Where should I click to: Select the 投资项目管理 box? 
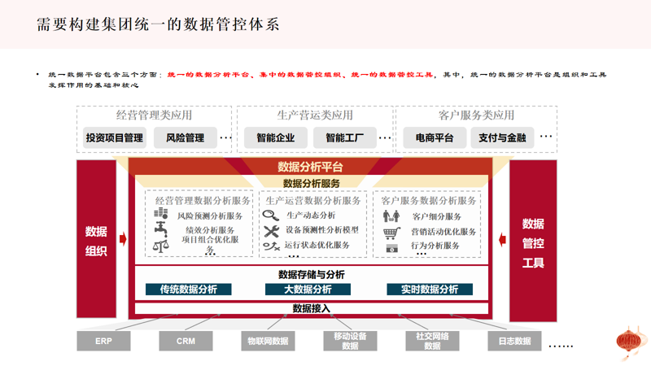pyautogui.click(x=115, y=137)
